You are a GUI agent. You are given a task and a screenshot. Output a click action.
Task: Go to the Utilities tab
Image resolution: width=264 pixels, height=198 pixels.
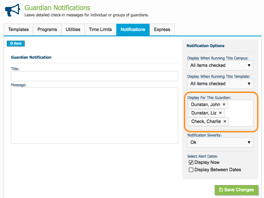[73, 30]
